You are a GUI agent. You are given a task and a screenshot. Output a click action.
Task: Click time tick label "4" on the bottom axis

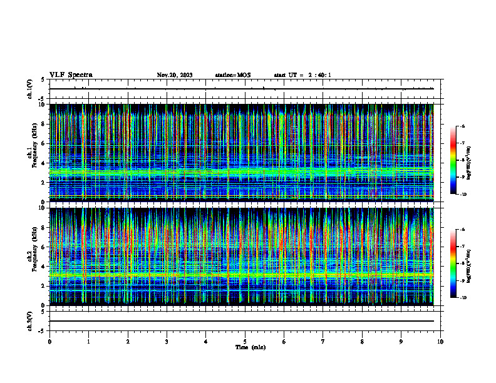pyautogui.click(x=206, y=342)
